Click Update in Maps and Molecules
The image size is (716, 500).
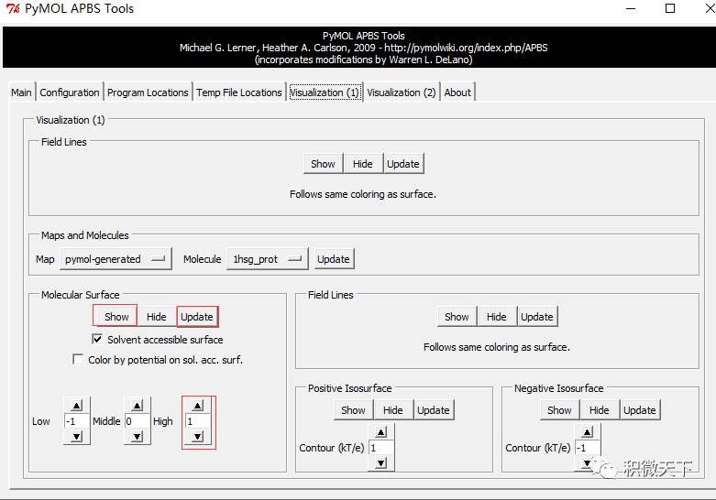click(334, 259)
